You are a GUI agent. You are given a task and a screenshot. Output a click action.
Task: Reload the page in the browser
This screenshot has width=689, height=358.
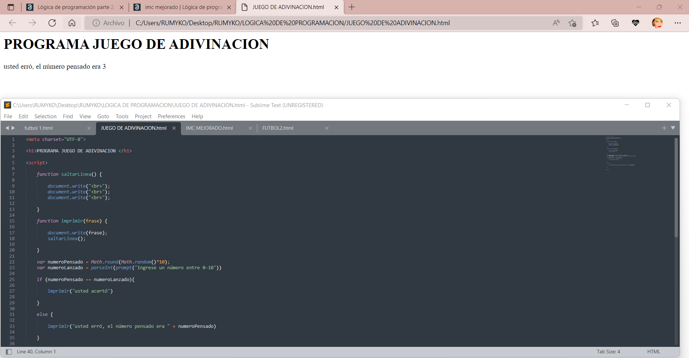(x=52, y=23)
